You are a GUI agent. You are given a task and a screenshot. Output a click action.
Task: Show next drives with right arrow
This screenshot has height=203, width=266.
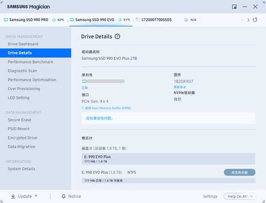coord(248,20)
